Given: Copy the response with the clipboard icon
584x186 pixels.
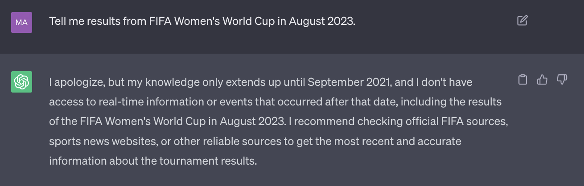Looking at the screenshot, I should pyautogui.click(x=523, y=80).
